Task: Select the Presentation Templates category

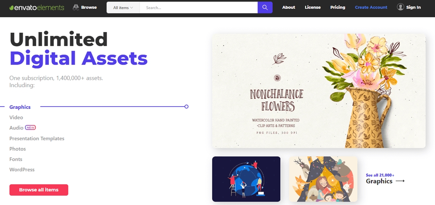Action: 37,138
